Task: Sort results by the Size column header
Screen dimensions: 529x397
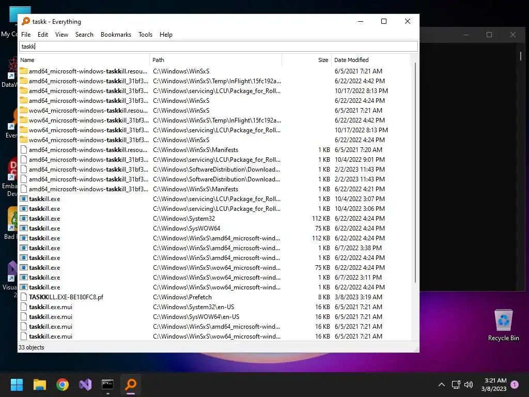Action: [x=307, y=60]
